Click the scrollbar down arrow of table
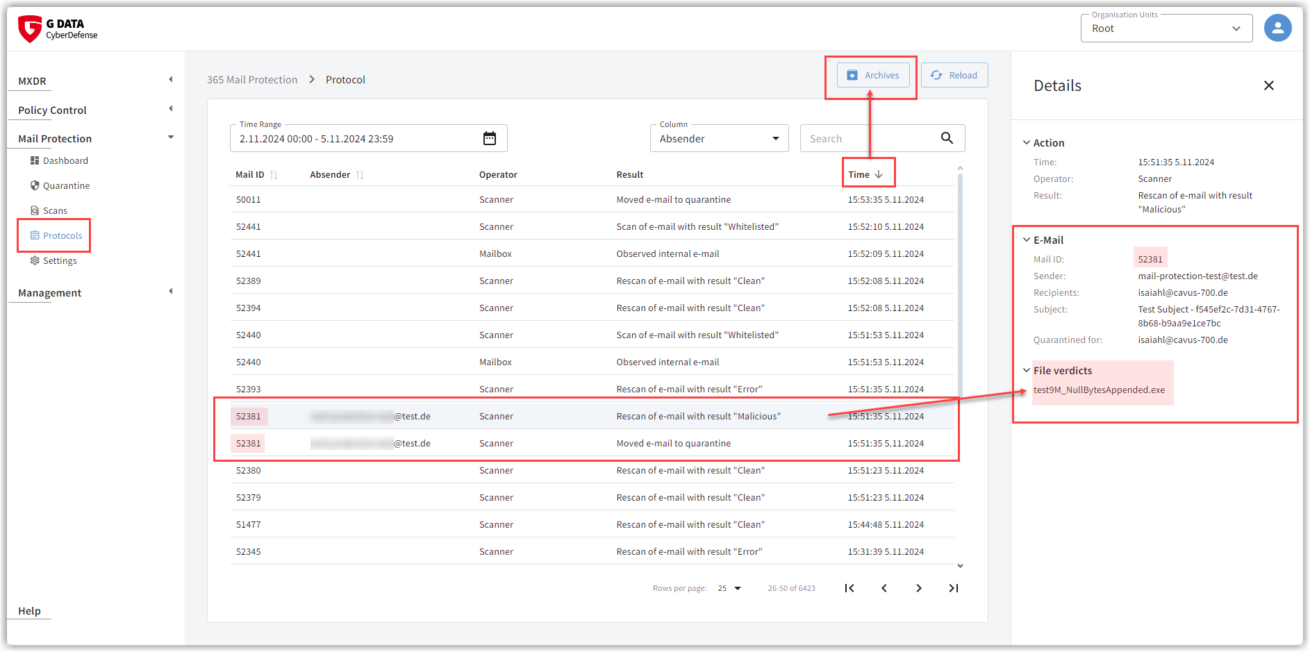 (x=960, y=566)
